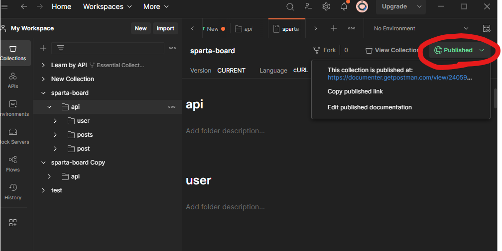The image size is (502, 251).
Task: Expand the test collection
Action: pyautogui.click(x=43, y=190)
